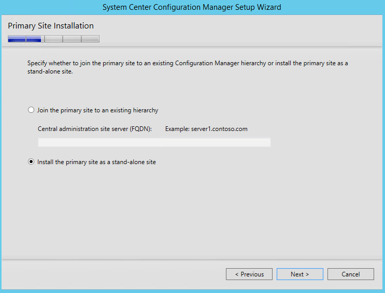Click the second filled progress segment
Viewport: 385px width, 293px height.
click(x=34, y=39)
